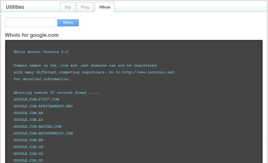Click the GOOGLE.COM.87937.COM record
268x163 pixels.
36,99
